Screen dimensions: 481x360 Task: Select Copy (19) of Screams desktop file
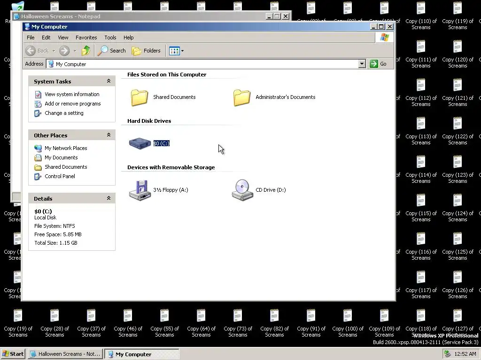(x=18, y=323)
